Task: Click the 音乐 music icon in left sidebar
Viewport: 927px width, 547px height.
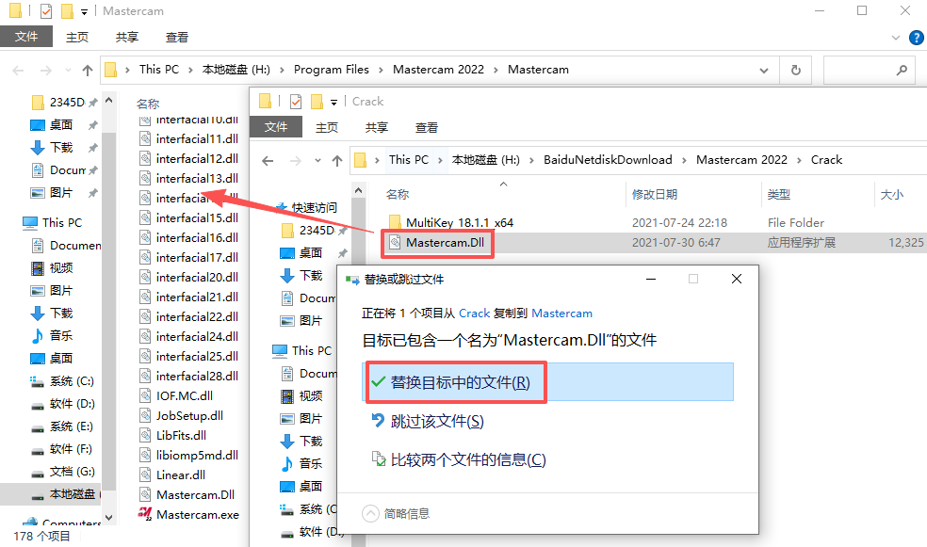Action: tap(38, 335)
